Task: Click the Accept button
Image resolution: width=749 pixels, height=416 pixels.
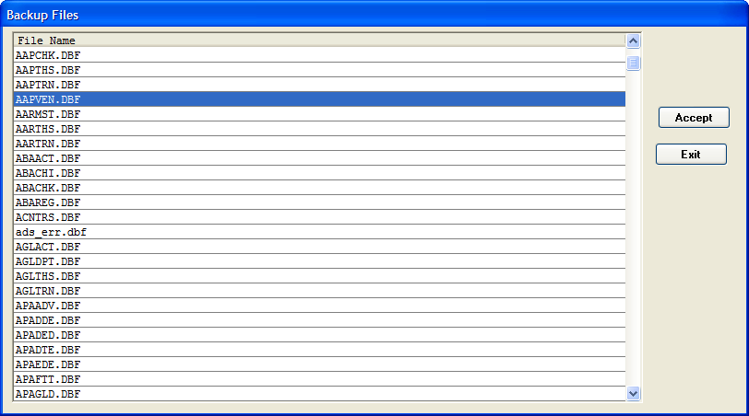Action: click(x=694, y=118)
